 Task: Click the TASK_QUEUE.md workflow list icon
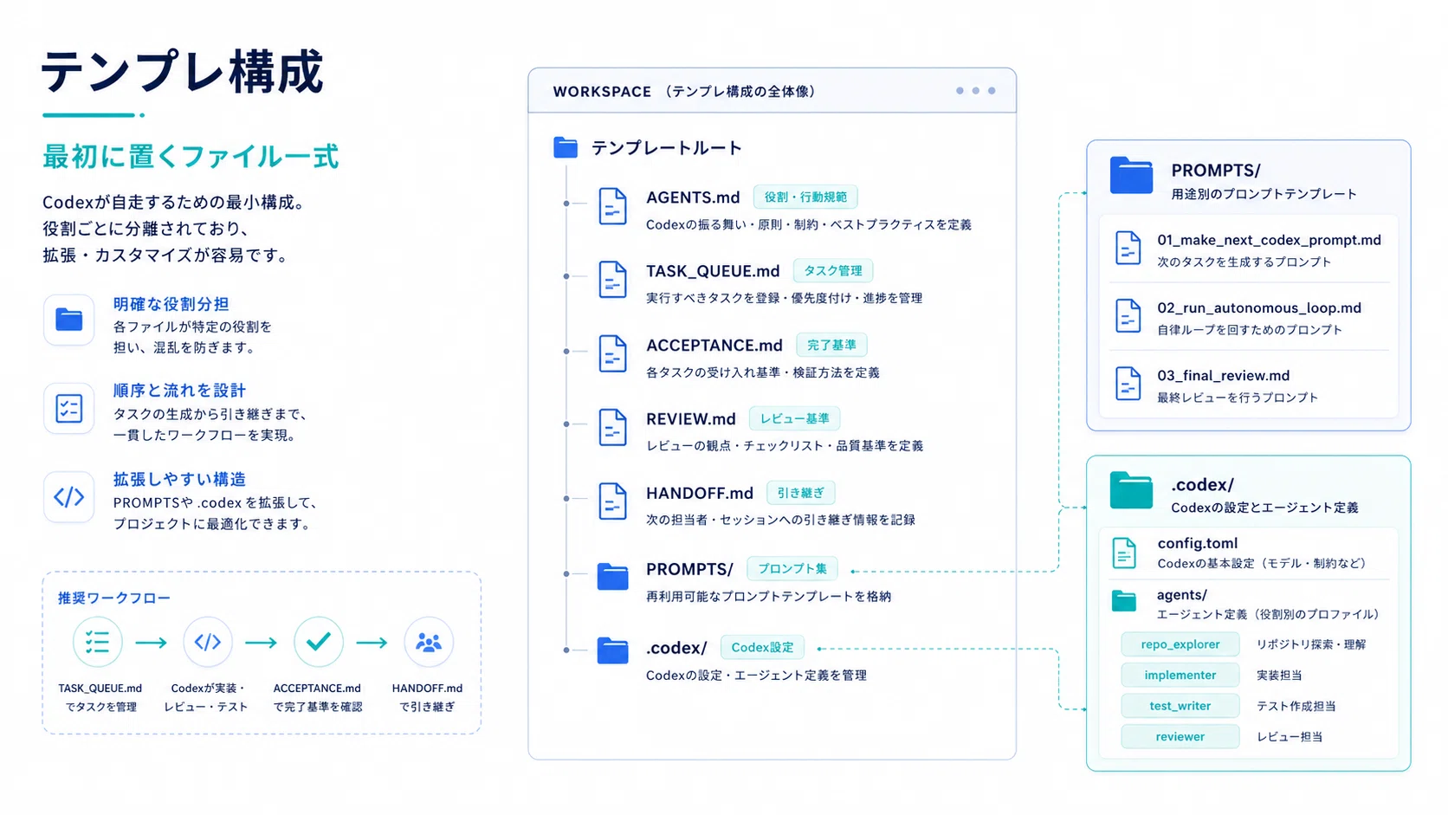point(97,642)
